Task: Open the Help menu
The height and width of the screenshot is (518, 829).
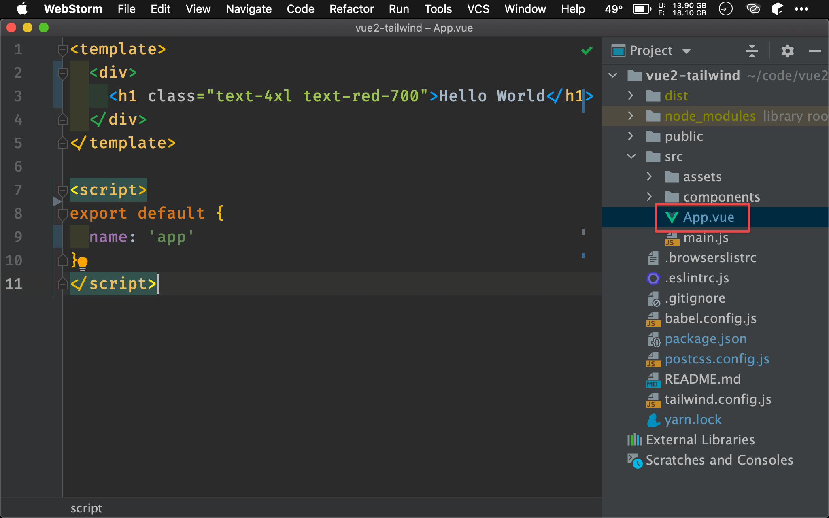Action: coord(573,8)
